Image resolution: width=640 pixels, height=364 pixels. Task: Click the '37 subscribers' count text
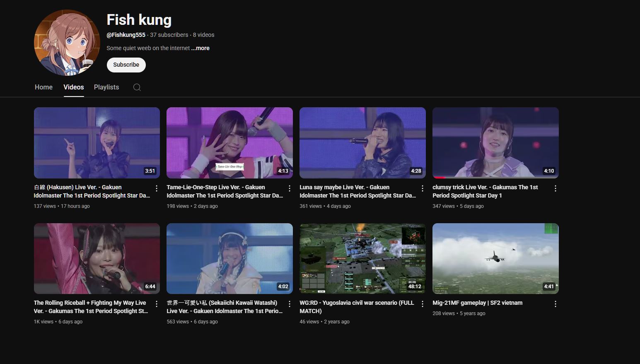coord(169,35)
